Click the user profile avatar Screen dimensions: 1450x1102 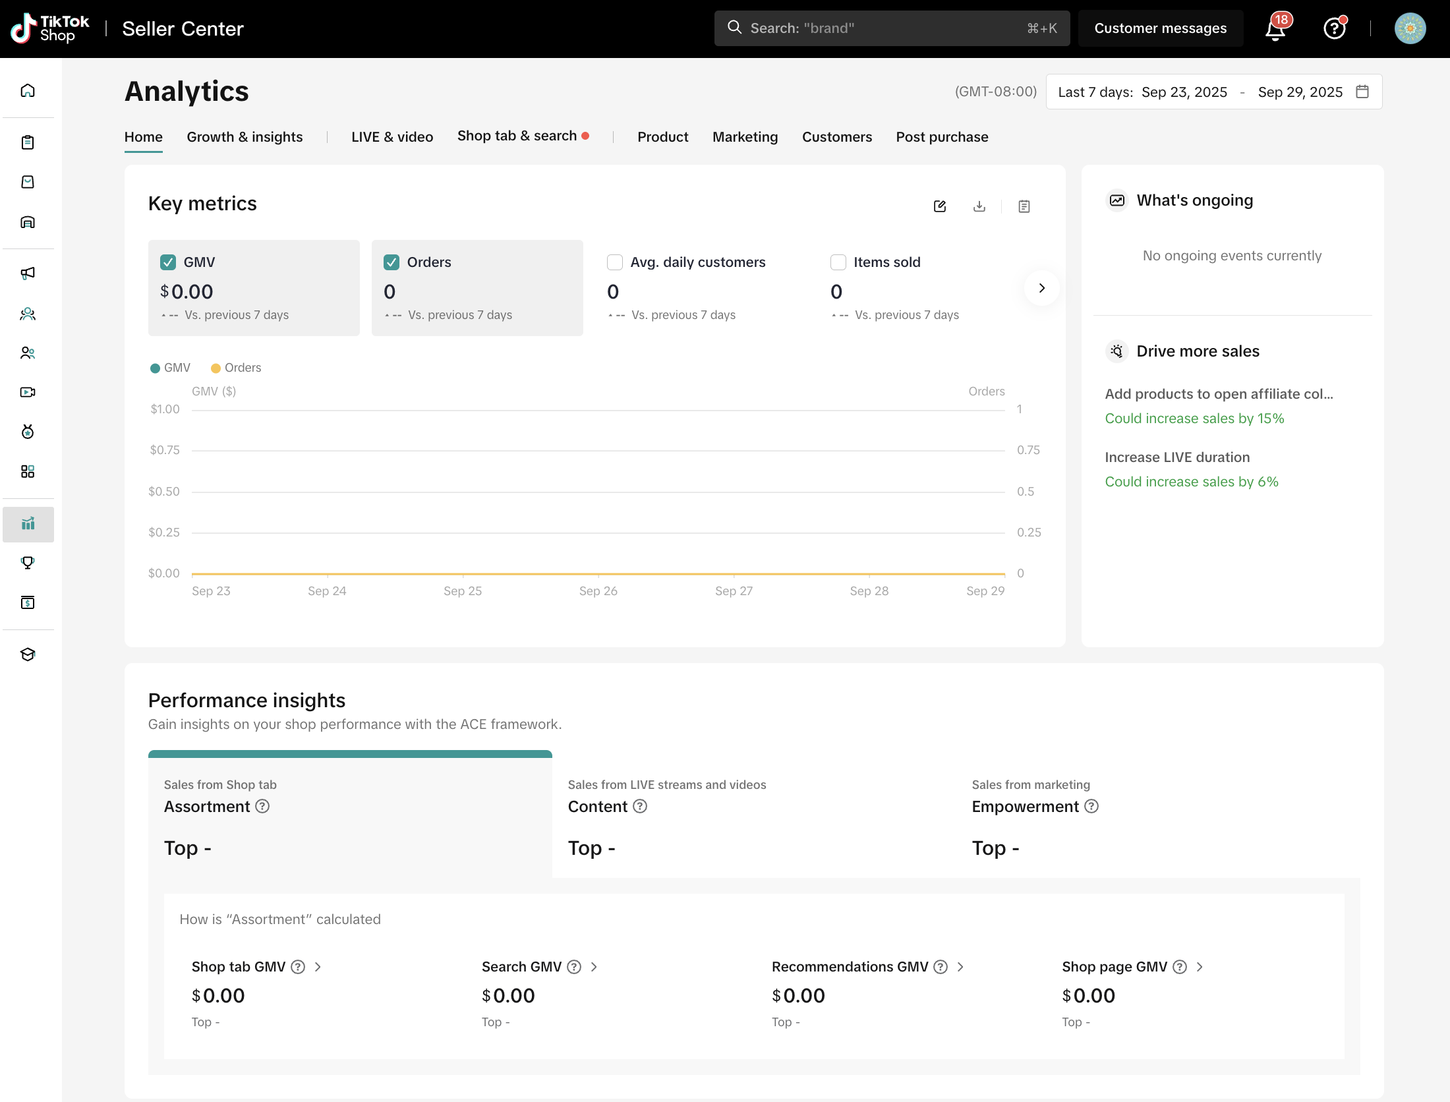click(1410, 29)
